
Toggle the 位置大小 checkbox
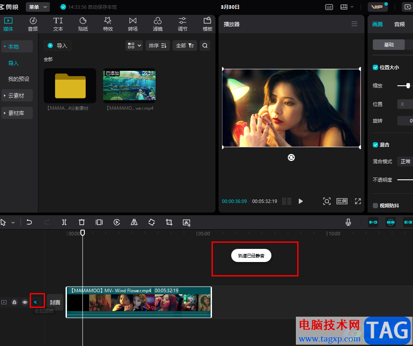pos(375,67)
